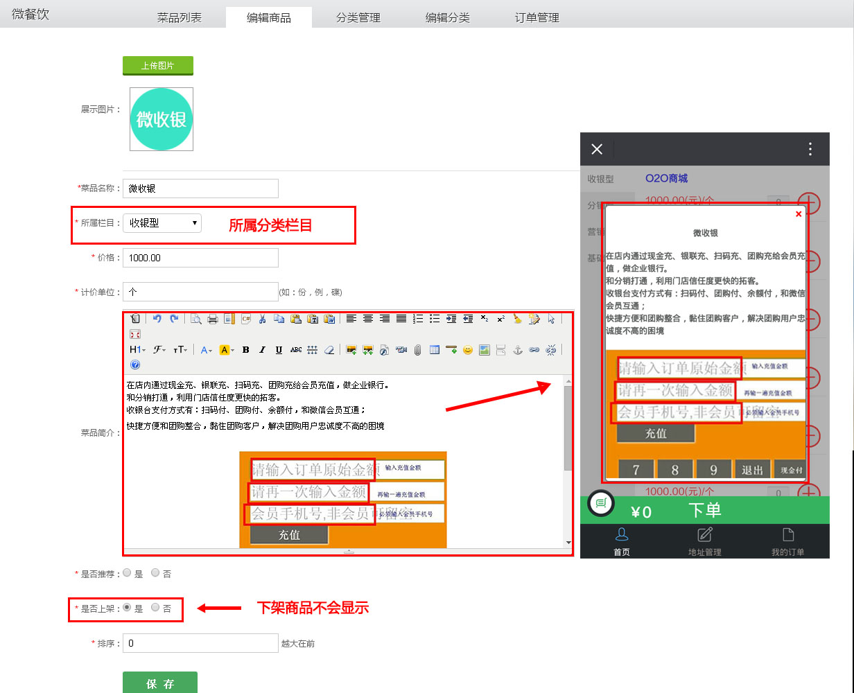The height and width of the screenshot is (693, 854).
Task: Select 是 for 是否推荐
Action: click(128, 573)
